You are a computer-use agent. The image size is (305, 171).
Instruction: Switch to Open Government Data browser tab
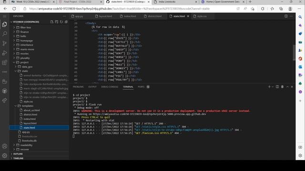(x=223, y=2)
